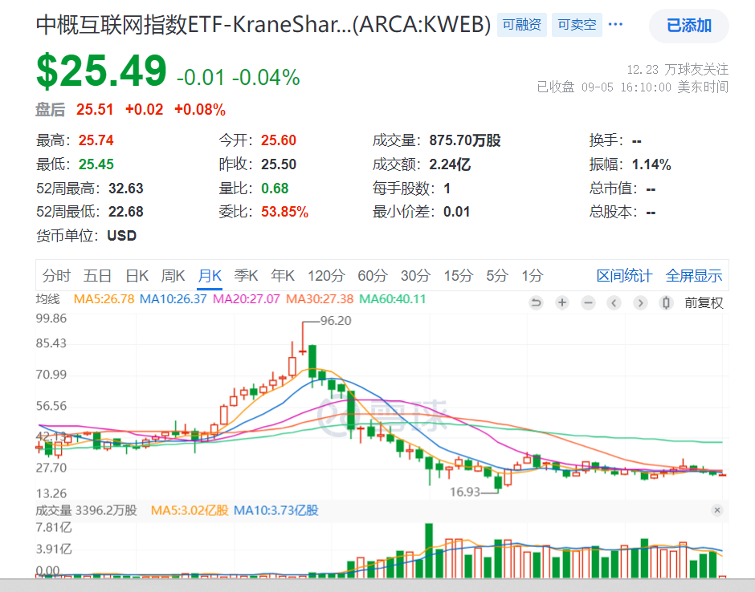Screen dimensions: 755x592
Task: Switch to 15分 chart tab
Action: click(459, 276)
